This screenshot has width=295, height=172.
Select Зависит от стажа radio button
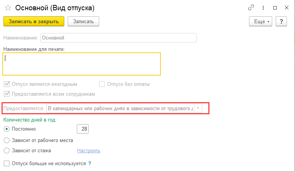click(6, 150)
